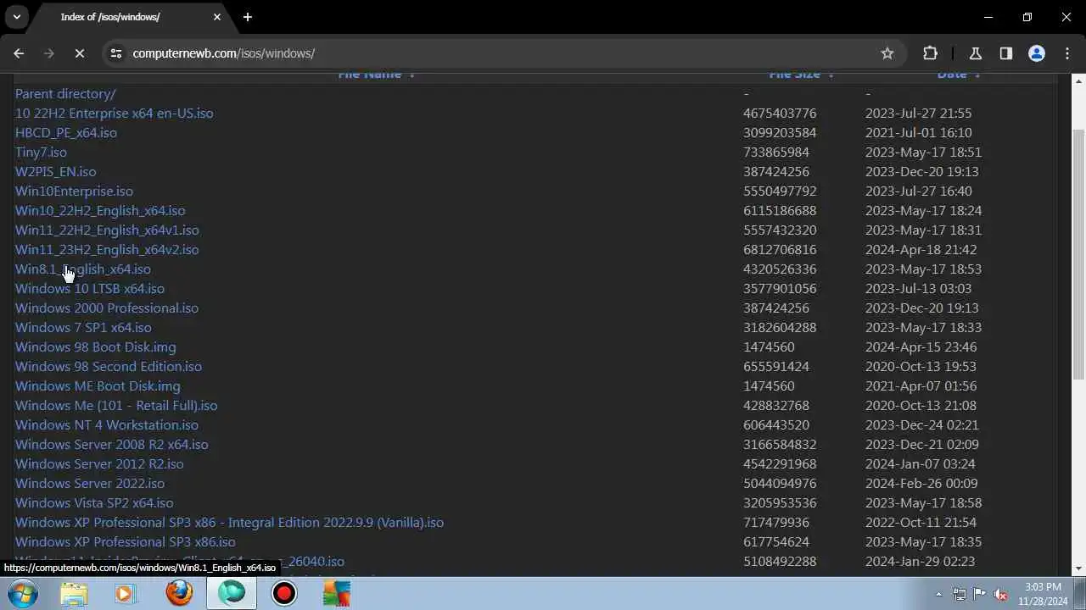The height and width of the screenshot is (610, 1086).
Task: View site information icon in address bar
Action: (116, 53)
